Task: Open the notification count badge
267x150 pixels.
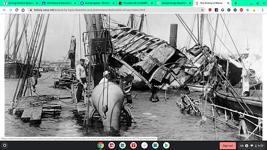Action: [x=247, y=146]
